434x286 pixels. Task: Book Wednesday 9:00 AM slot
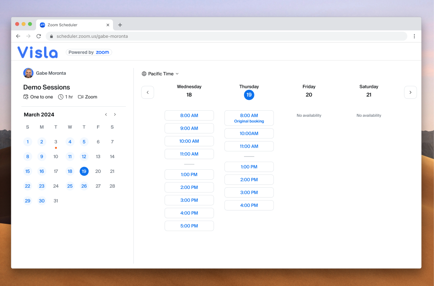click(189, 128)
